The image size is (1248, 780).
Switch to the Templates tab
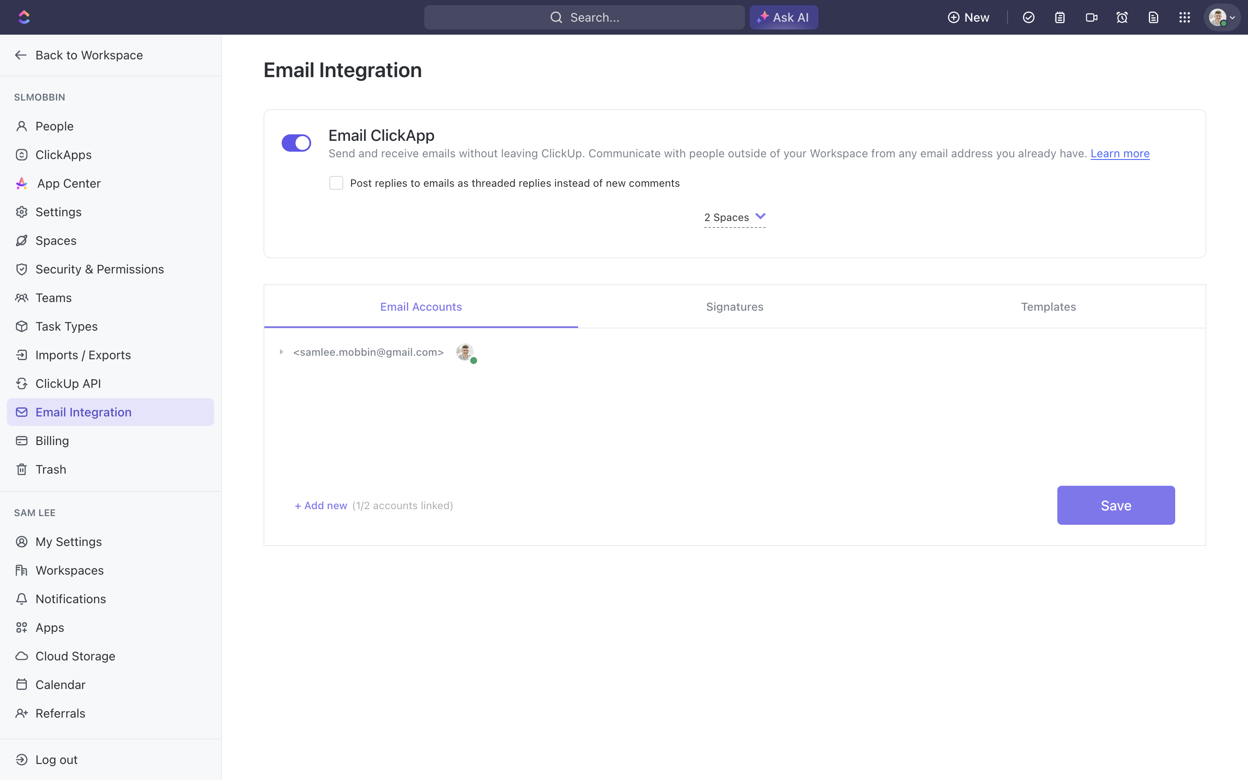click(x=1048, y=307)
